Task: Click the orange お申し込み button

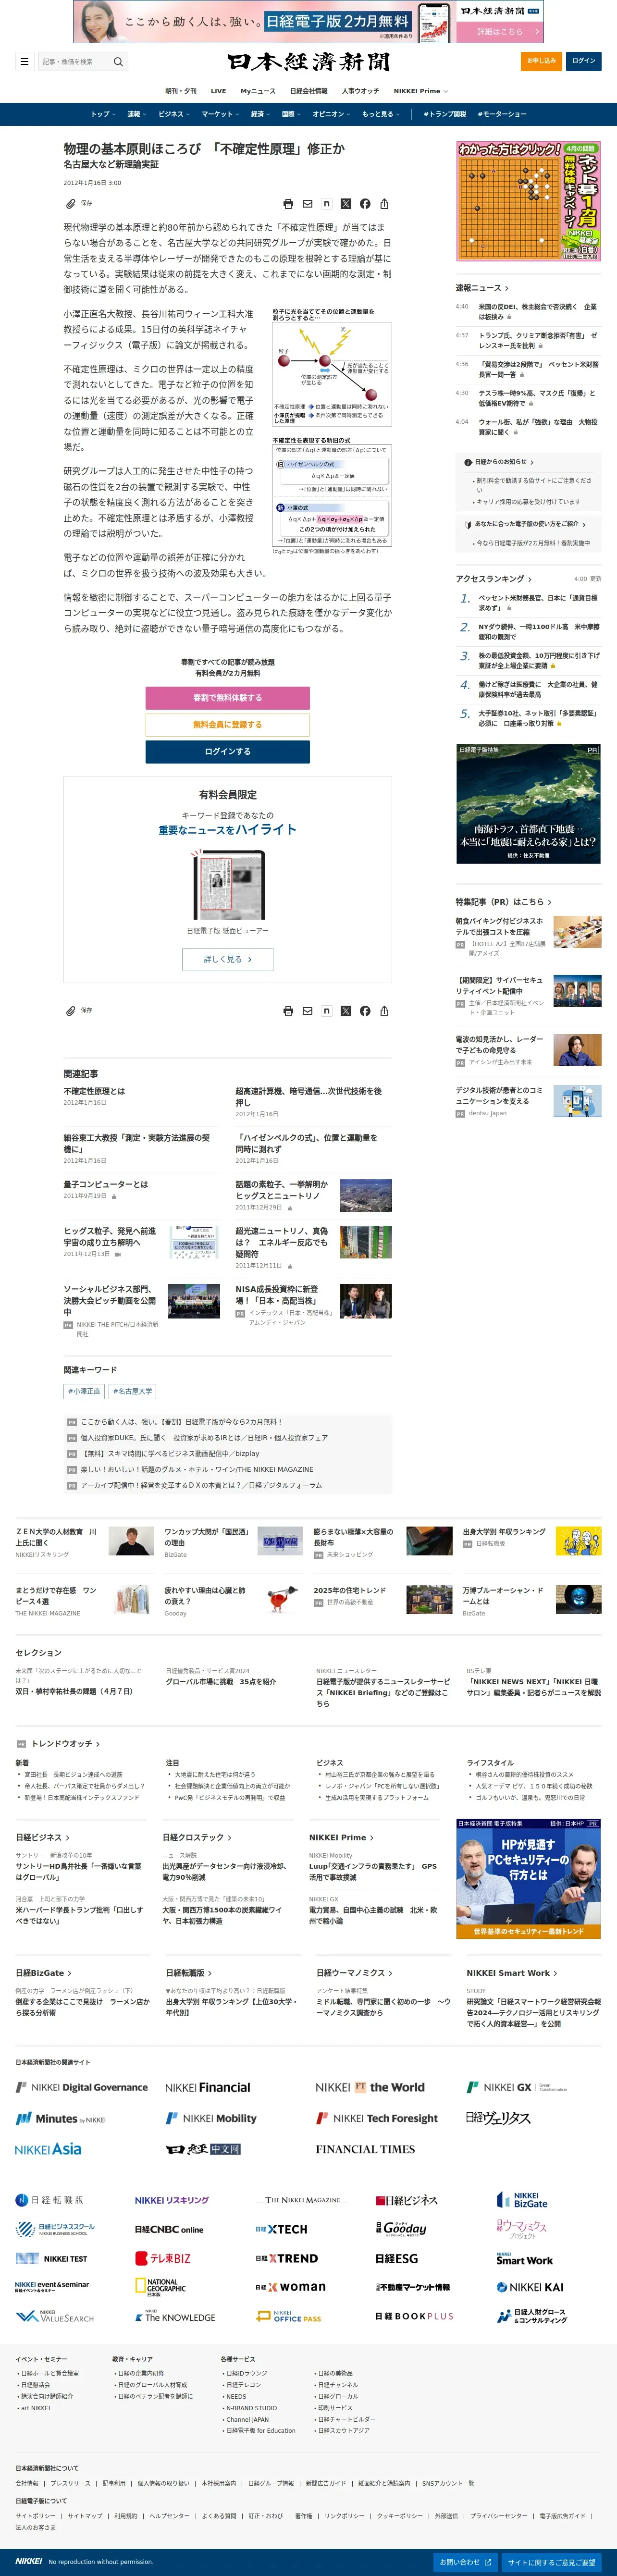Action: pos(542,61)
